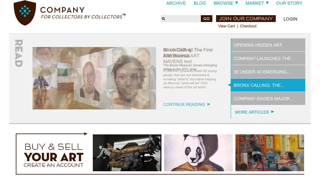Screen dimensions: 322x179
Task: Open the panda mask painting thumbnail
Action: point(198,153)
